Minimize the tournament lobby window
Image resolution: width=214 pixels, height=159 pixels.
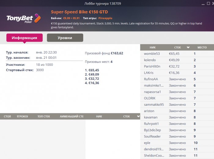click(x=203, y=4)
